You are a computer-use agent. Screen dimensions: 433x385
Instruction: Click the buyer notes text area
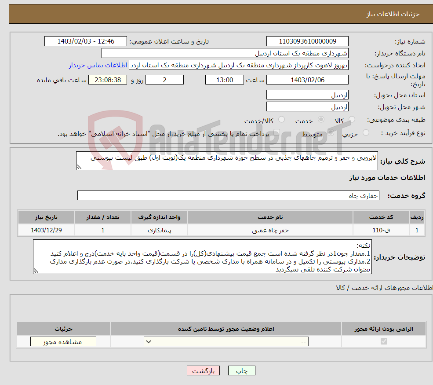(x=202, y=257)
